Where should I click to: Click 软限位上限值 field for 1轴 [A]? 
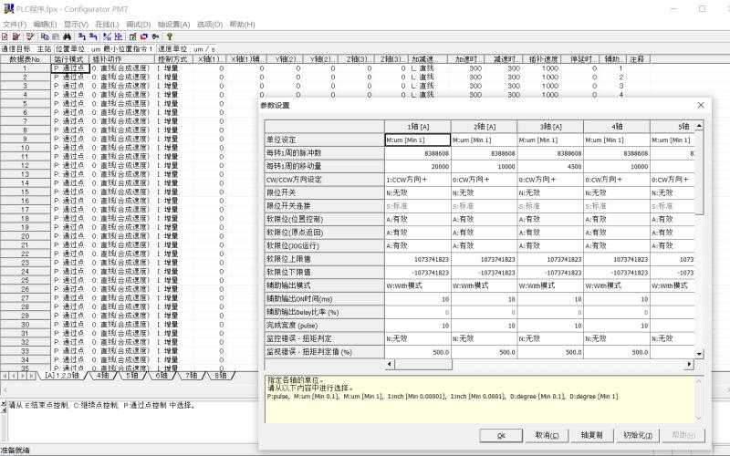[418, 259]
